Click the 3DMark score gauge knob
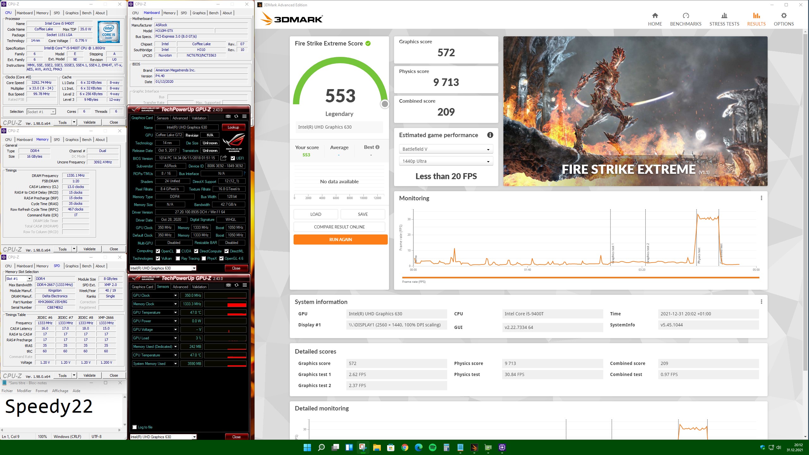This screenshot has width=809, height=455. coord(385,104)
